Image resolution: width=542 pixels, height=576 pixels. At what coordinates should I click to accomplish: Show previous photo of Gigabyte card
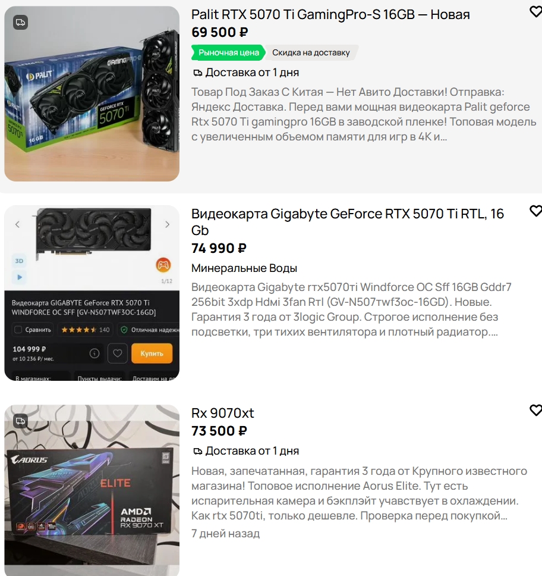coord(17,224)
